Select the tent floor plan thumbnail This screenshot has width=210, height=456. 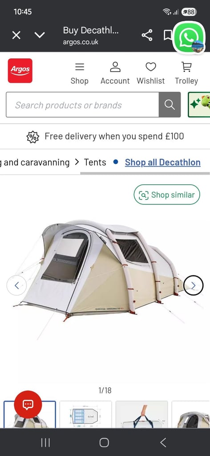[86, 415]
